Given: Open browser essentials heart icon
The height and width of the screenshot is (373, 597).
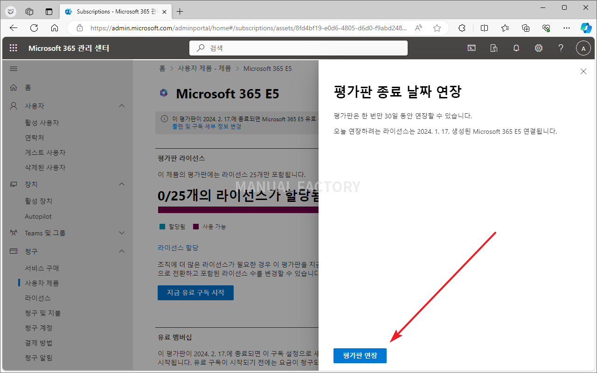Looking at the screenshot, I should (x=546, y=28).
